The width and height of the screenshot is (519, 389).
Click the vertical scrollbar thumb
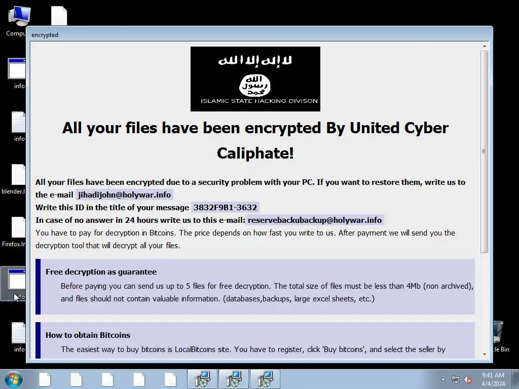(x=484, y=151)
